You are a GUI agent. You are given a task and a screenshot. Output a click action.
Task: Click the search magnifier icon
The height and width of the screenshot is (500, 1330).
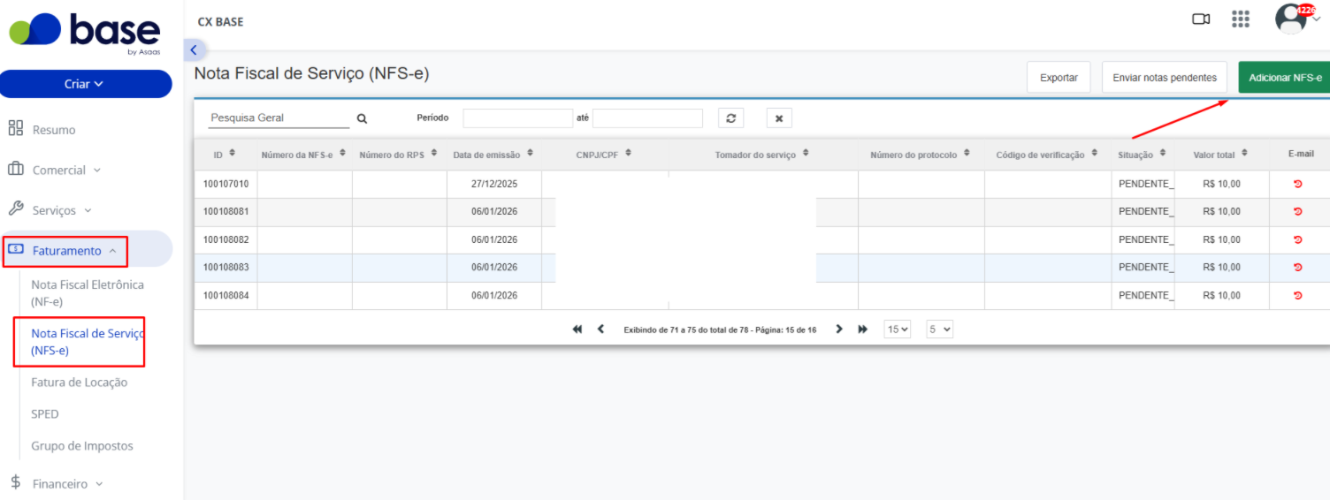(x=362, y=118)
